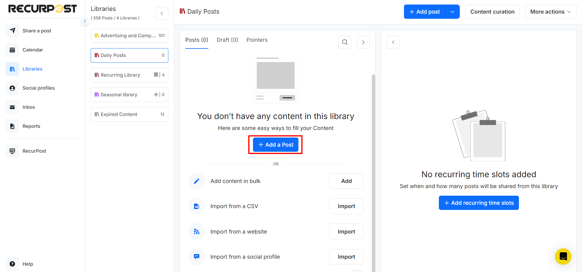582x272 pixels.
Task: Collapse time slots panel left chevron
Action: (x=393, y=42)
